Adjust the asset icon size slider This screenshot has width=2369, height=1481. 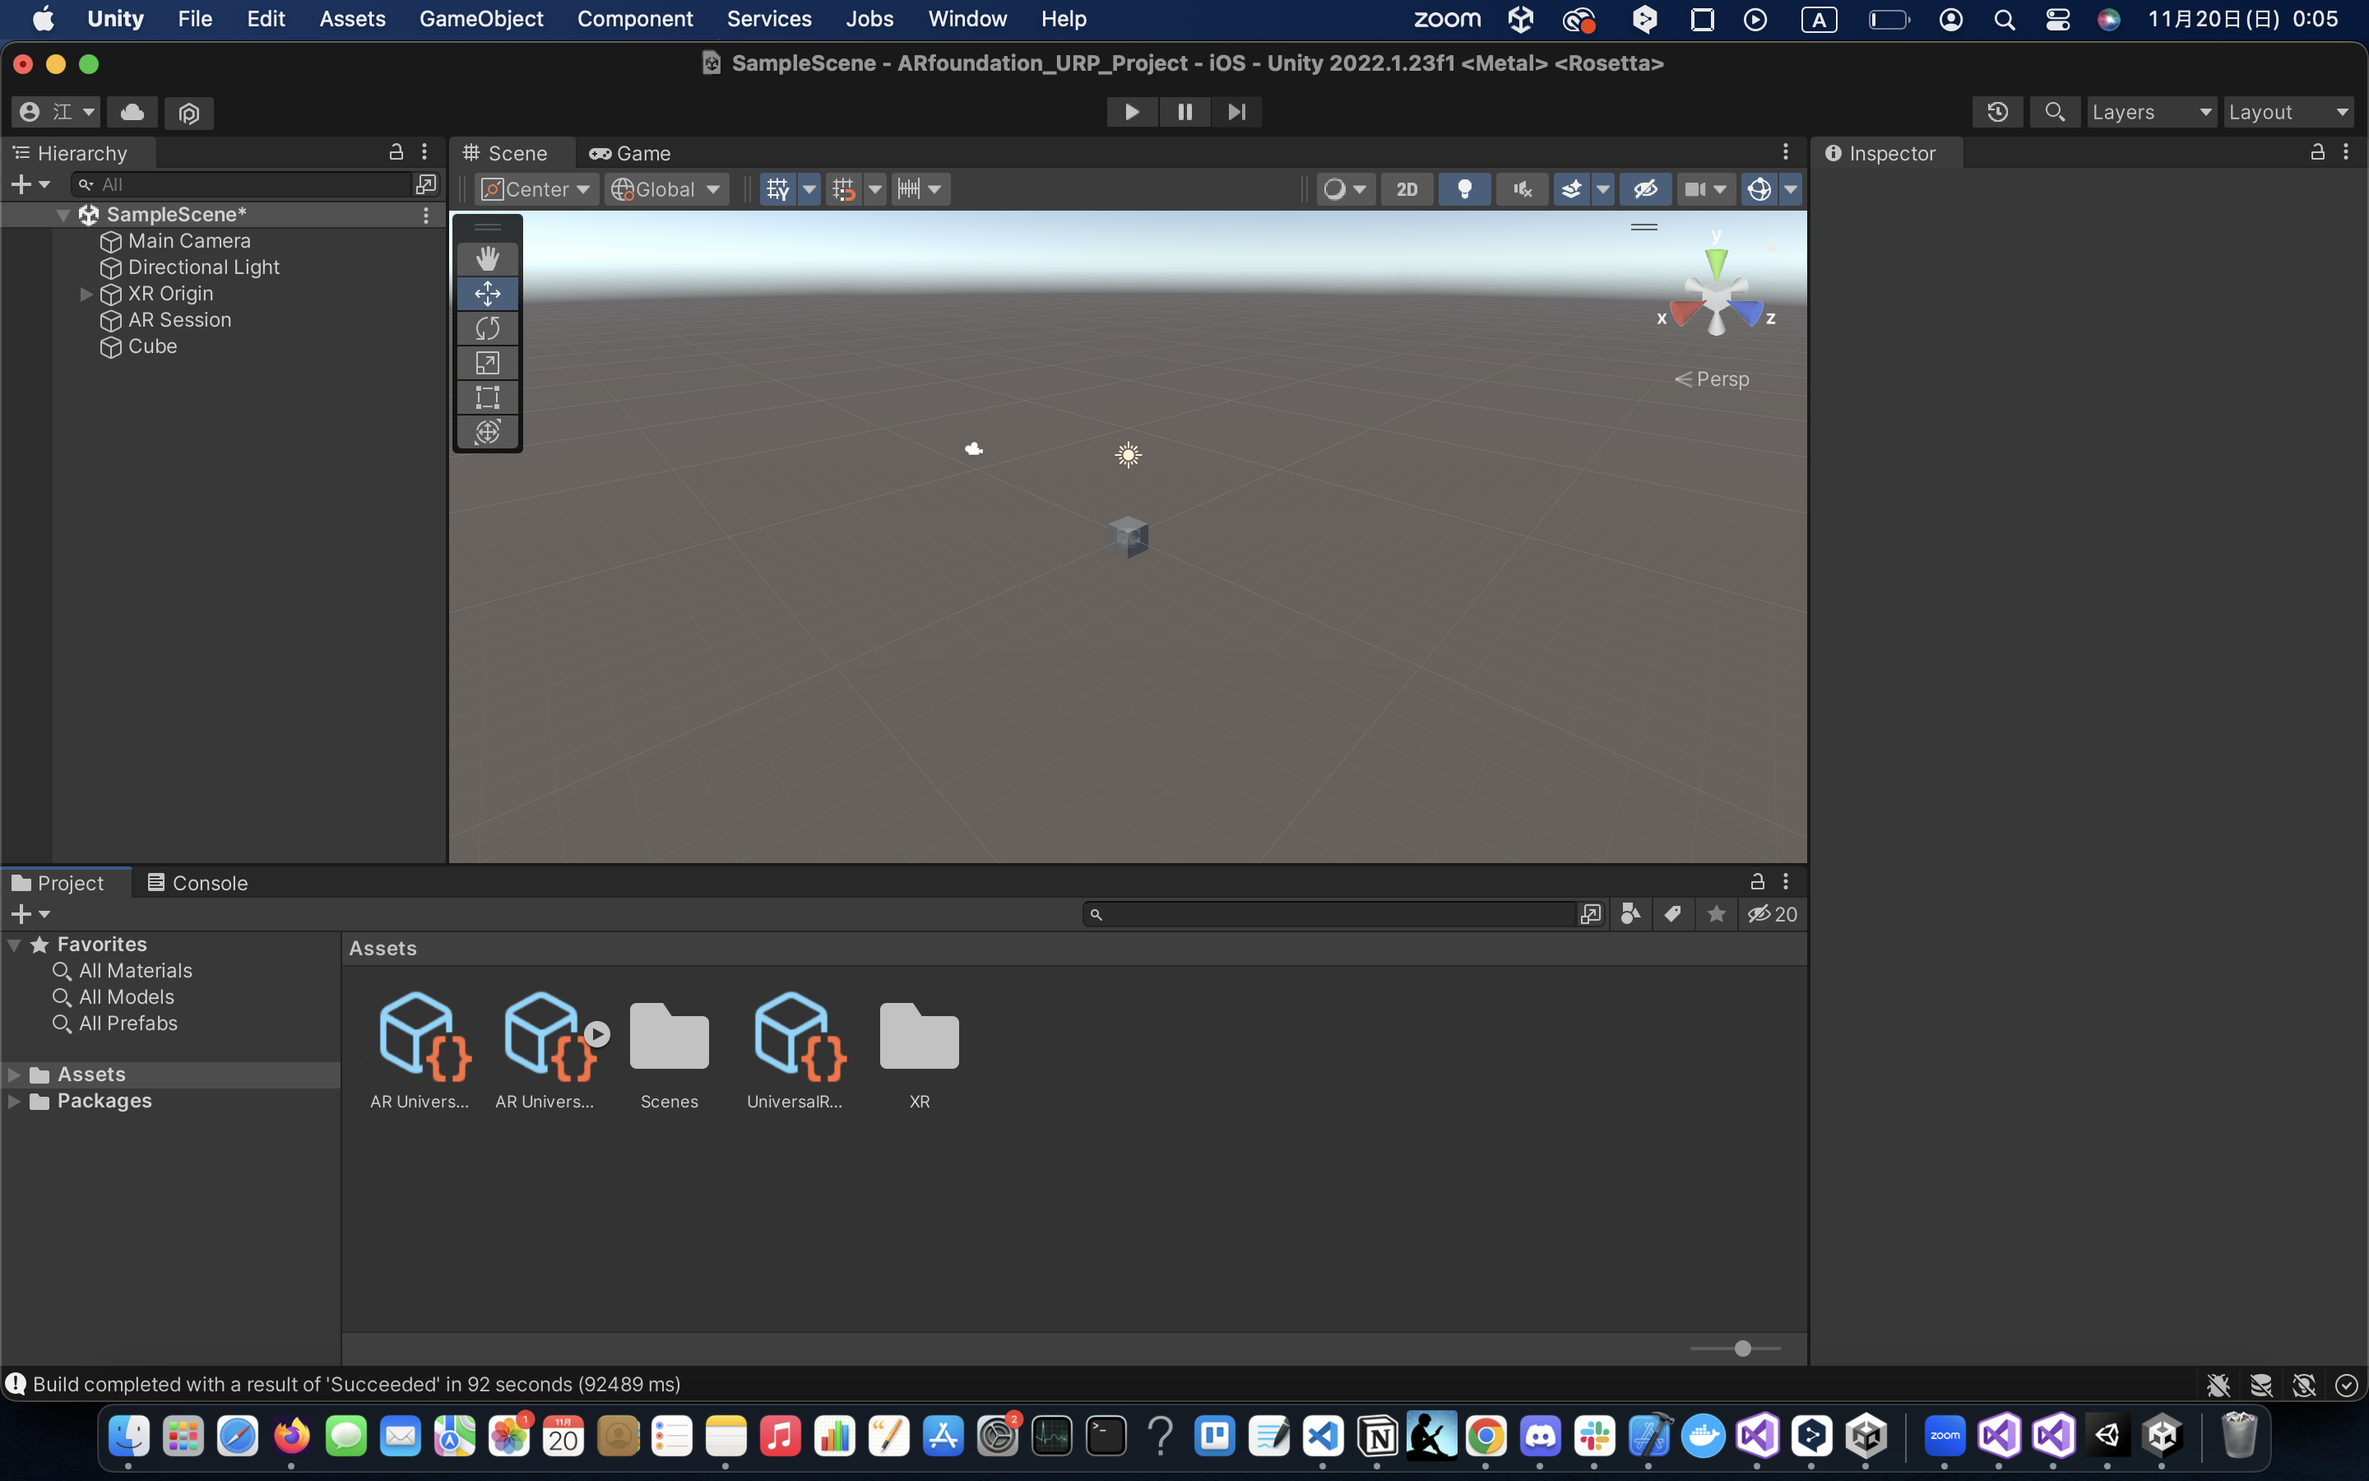[1742, 1349]
